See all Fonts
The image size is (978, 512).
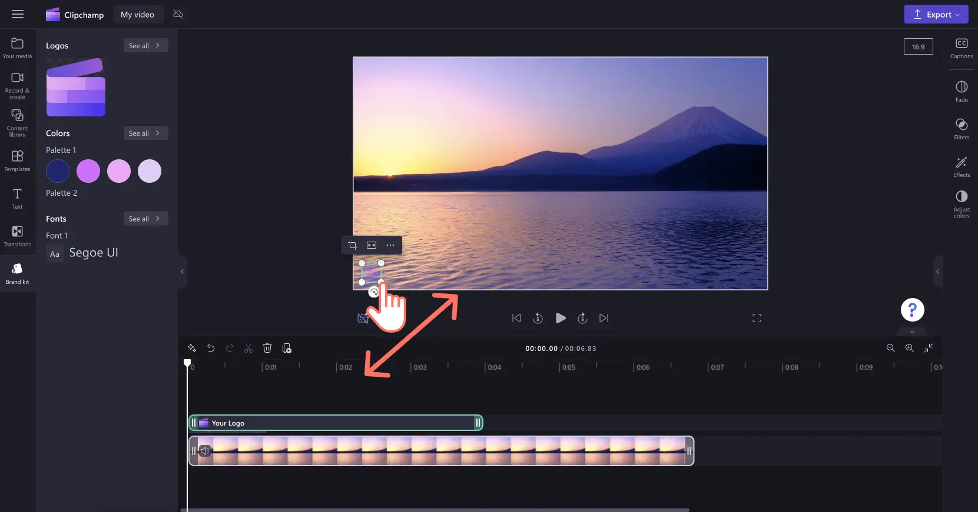pyautogui.click(x=145, y=218)
